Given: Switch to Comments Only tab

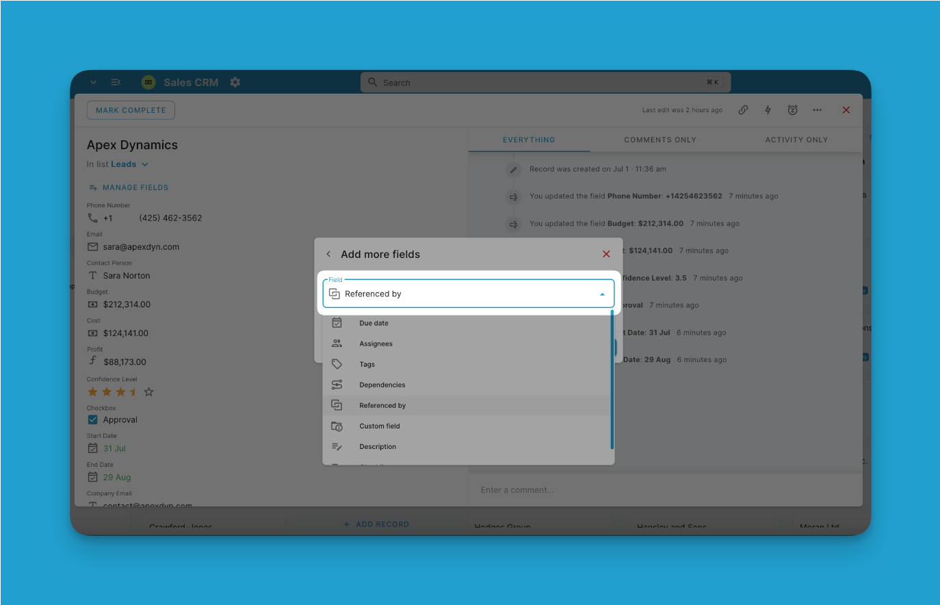Looking at the screenshot, I should 660,140.
